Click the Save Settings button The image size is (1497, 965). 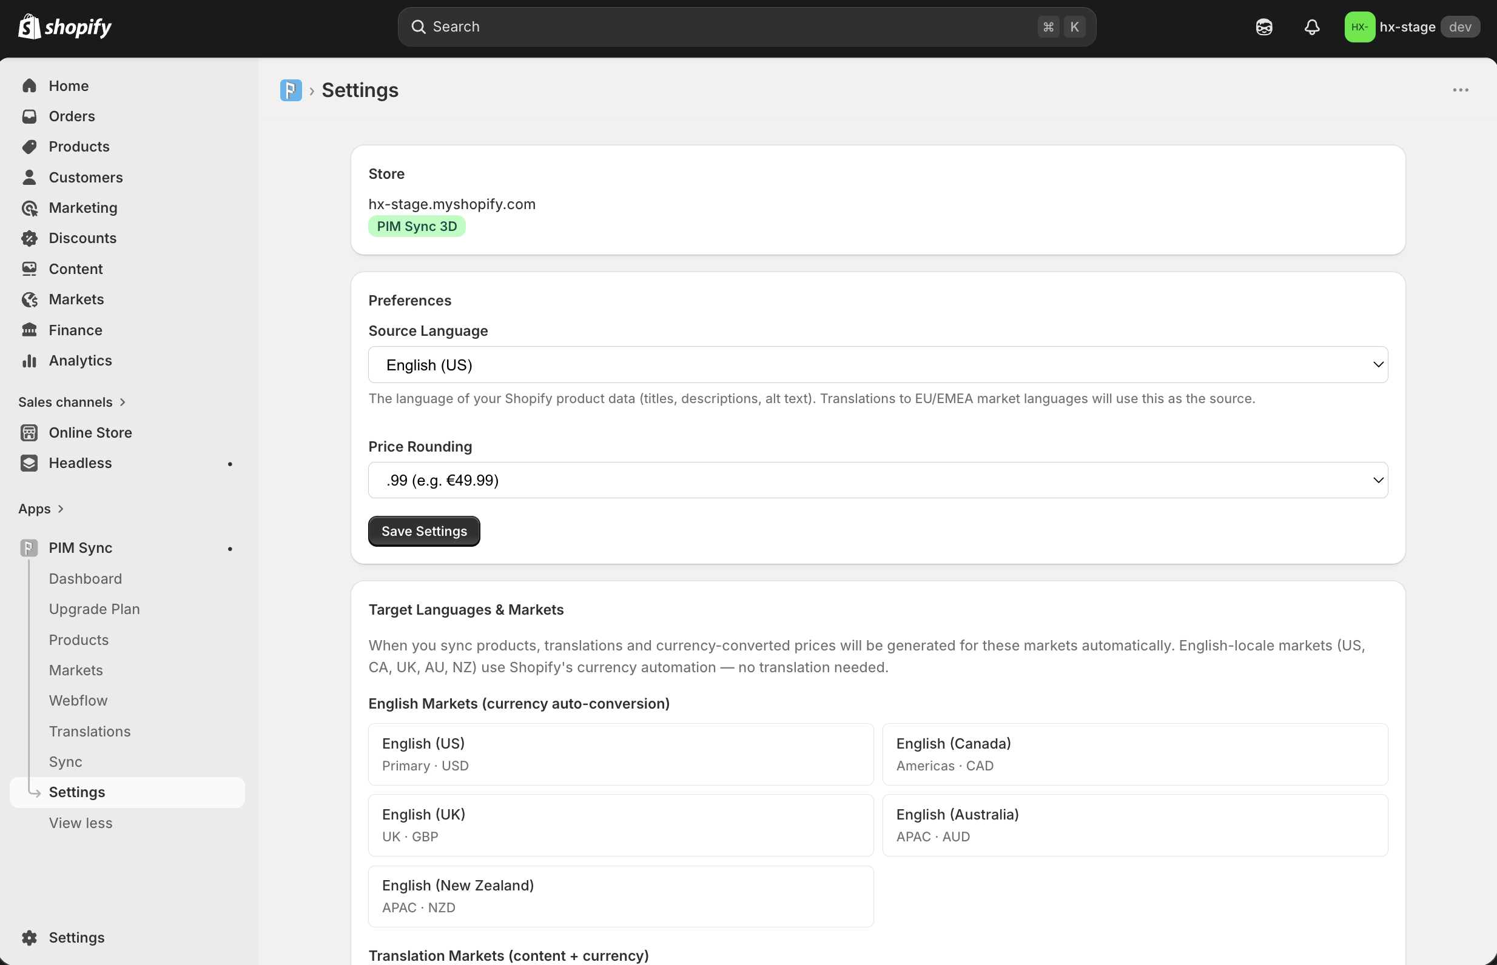click(x=425, y=532)
